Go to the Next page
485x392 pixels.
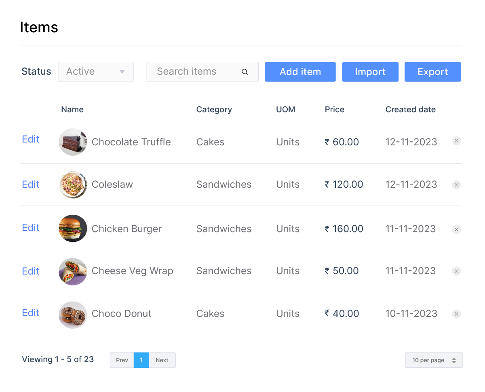(162, 360)
